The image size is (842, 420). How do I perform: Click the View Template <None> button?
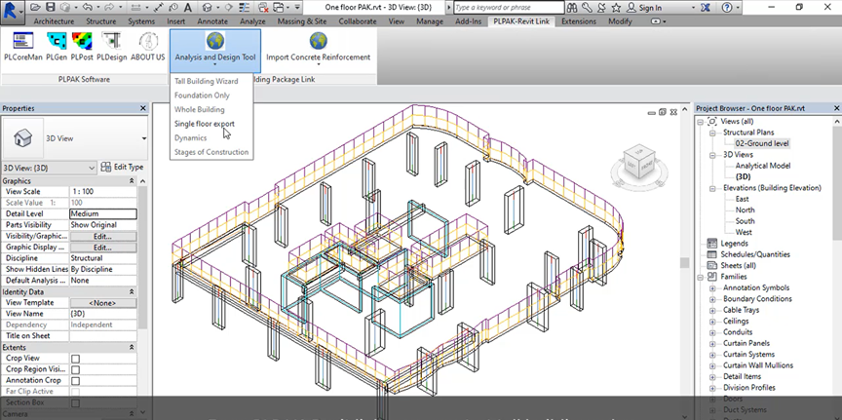point(102,303)
